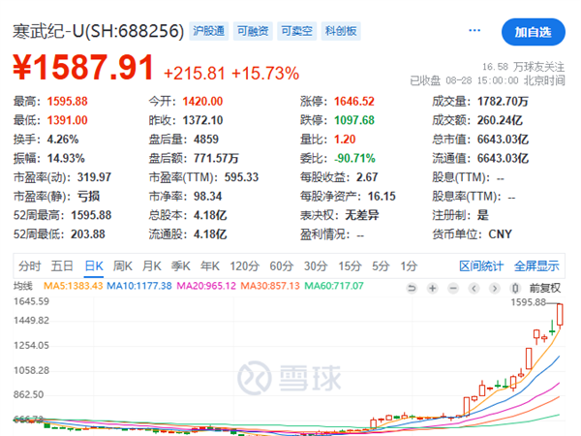Click the 今开 value 1420.00
581x436 pixels.
[x=202, y=101]
